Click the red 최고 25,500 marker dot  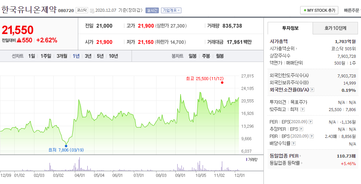(x=222, y=83)
